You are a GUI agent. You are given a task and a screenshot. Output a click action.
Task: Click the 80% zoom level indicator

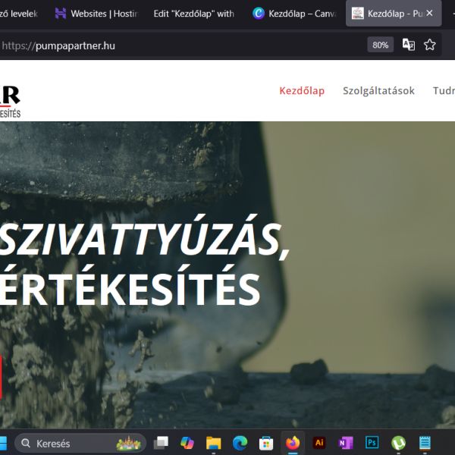pyautogui.click(x=380, y=45)
